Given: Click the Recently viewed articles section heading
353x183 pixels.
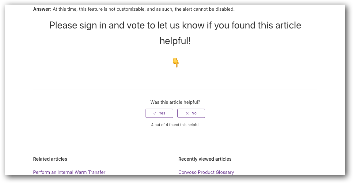Looking at the screenshot, I should click(205, 159).
